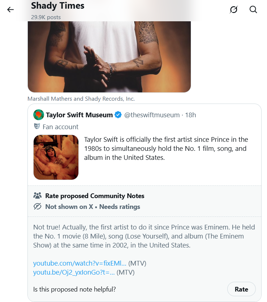This screenshot has width=267, height=302.
Task: Click the blue verified badge
Action: 118,115
